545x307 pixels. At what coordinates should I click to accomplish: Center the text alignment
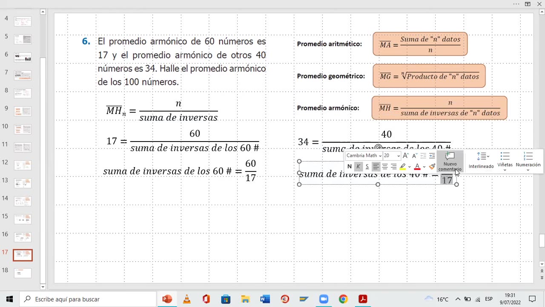pos(385,167)
